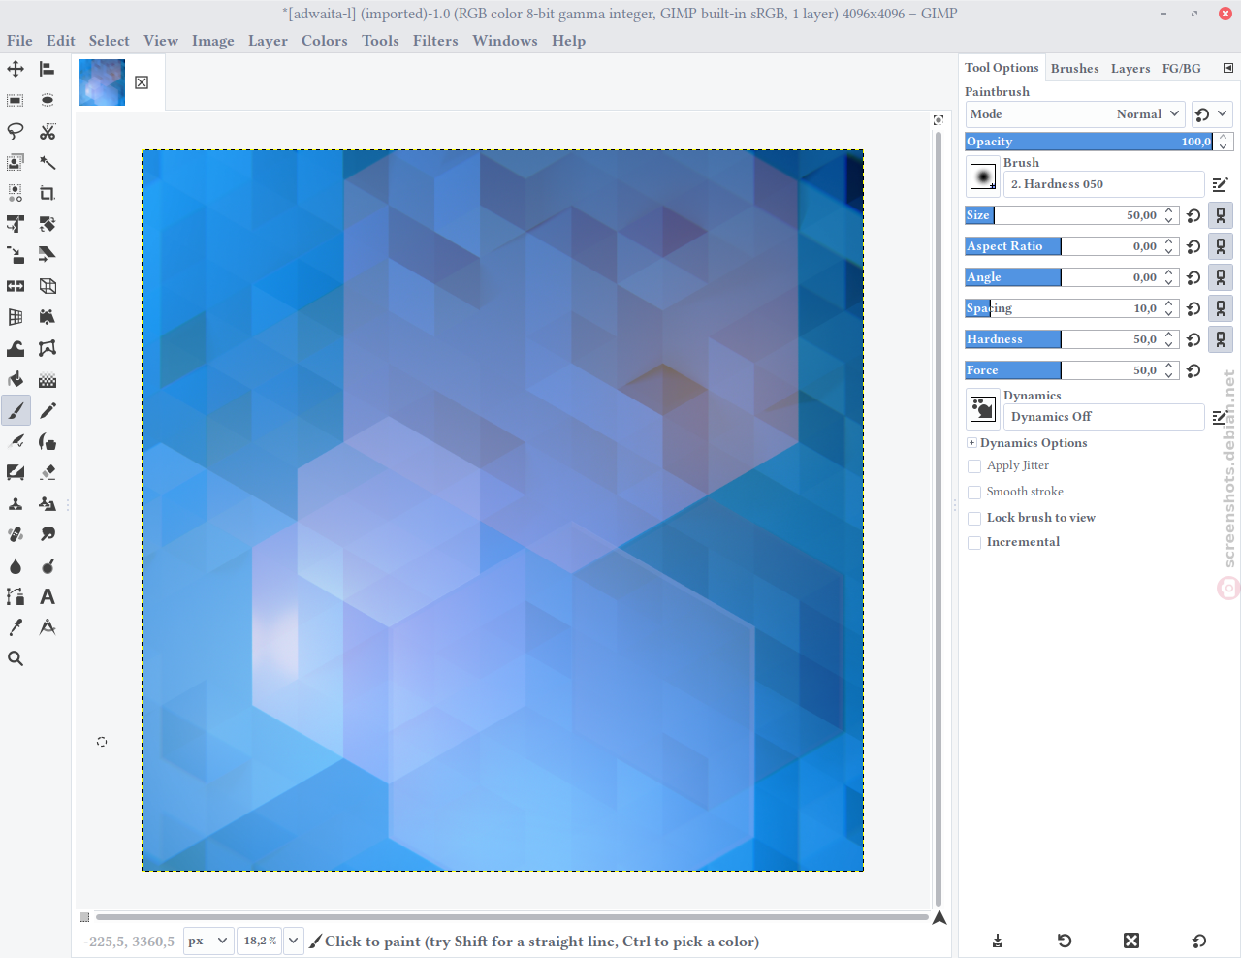Select the Rotate tool
1241x958 pixels.
tap(47, 224)
